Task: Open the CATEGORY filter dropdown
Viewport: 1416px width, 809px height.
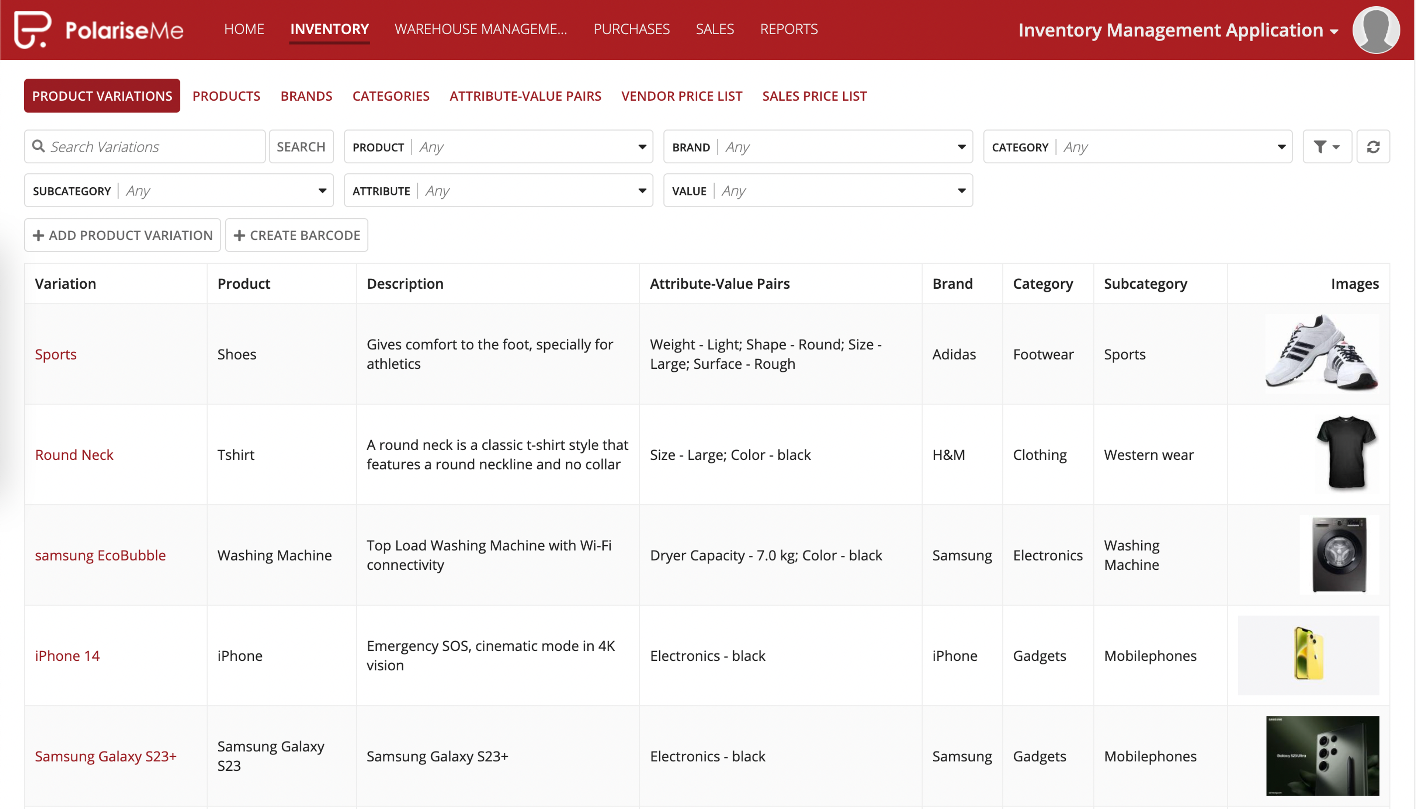Action: [1138, 147]
